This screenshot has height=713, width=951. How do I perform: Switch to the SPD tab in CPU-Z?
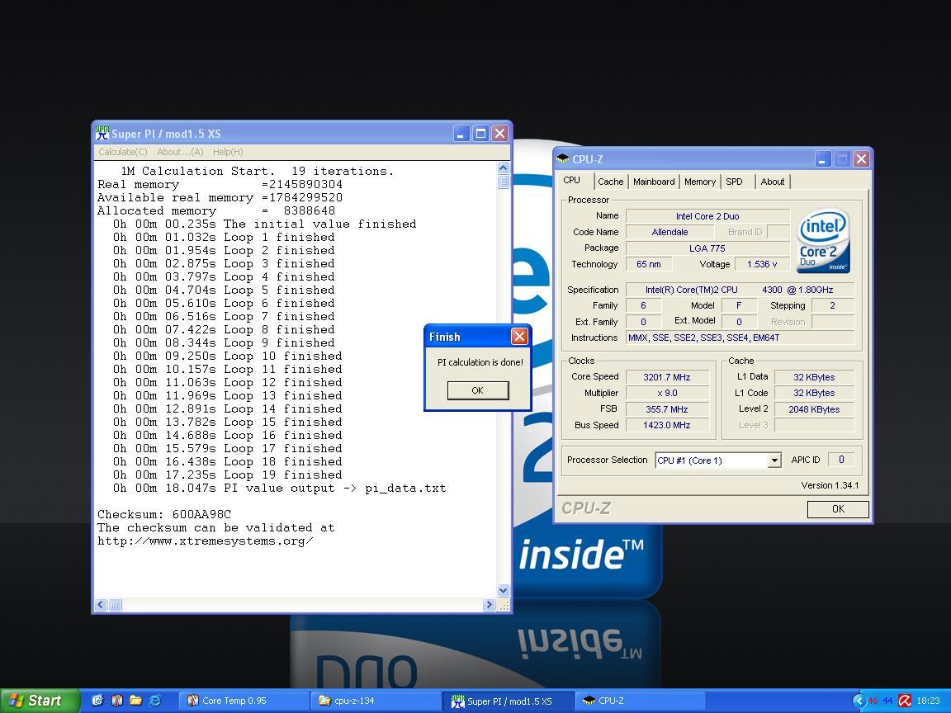(x=735, y=182)
